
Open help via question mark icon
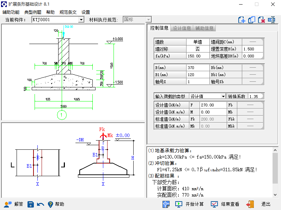(50, 204)
